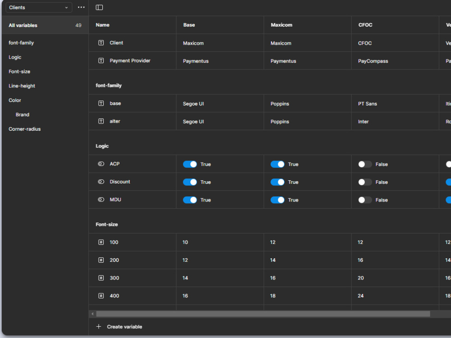
Task: Open the three-dot collection options menu
Action: point(81,8)
